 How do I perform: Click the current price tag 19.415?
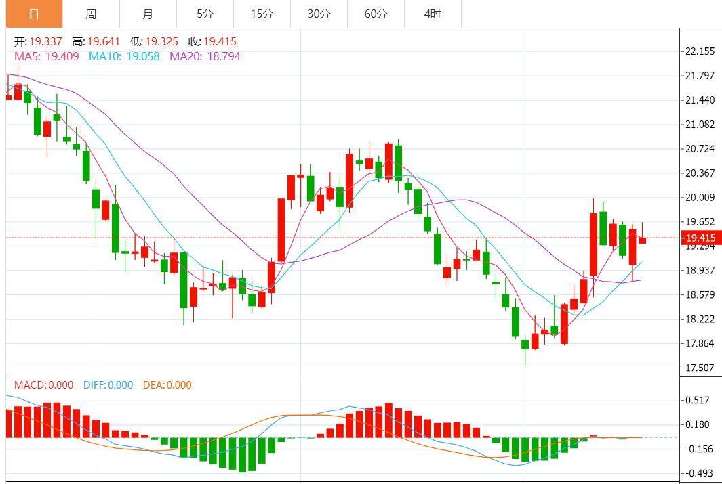point(700,238)
